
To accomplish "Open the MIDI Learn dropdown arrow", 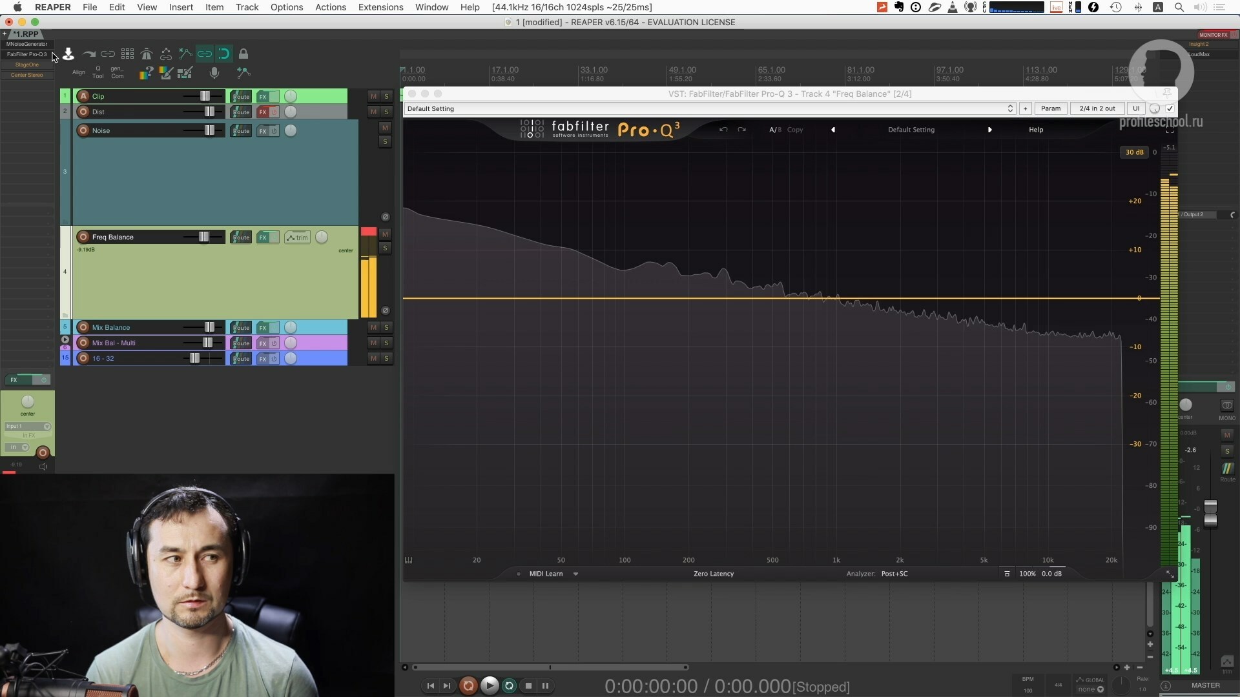I will [x=575, y=574].
